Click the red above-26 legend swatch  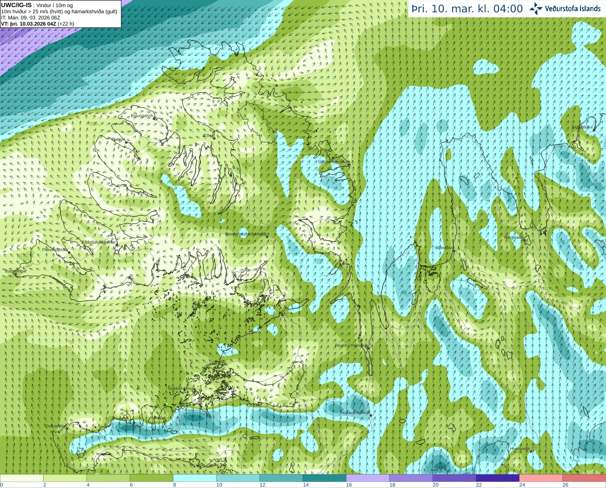click(584, 478)
